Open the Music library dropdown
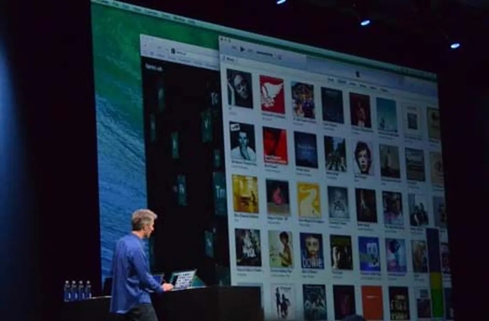Screen dimensions: 489x321 click(230, 59)
